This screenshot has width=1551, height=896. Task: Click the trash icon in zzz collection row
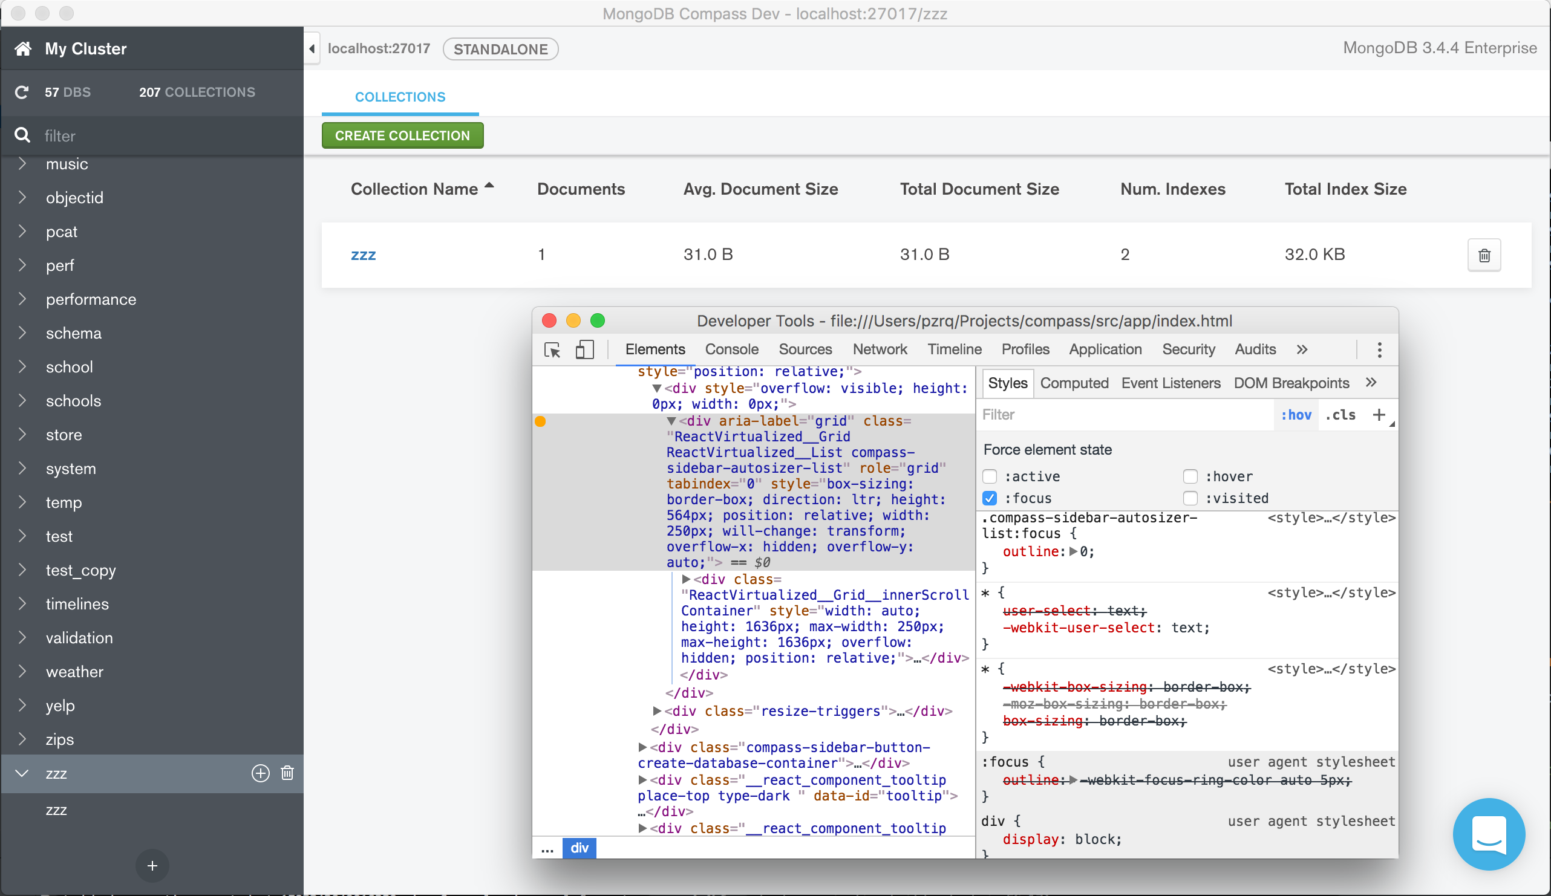(1483, 255)
